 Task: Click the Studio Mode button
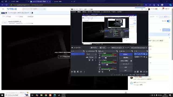(126, 64)
